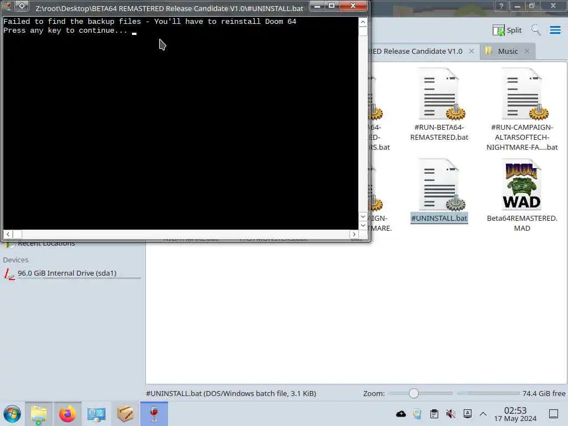Close the Release Candidate V1.0 tab
Image resolution: width=568 pixels, height=426 pixels.
(471, 51)
